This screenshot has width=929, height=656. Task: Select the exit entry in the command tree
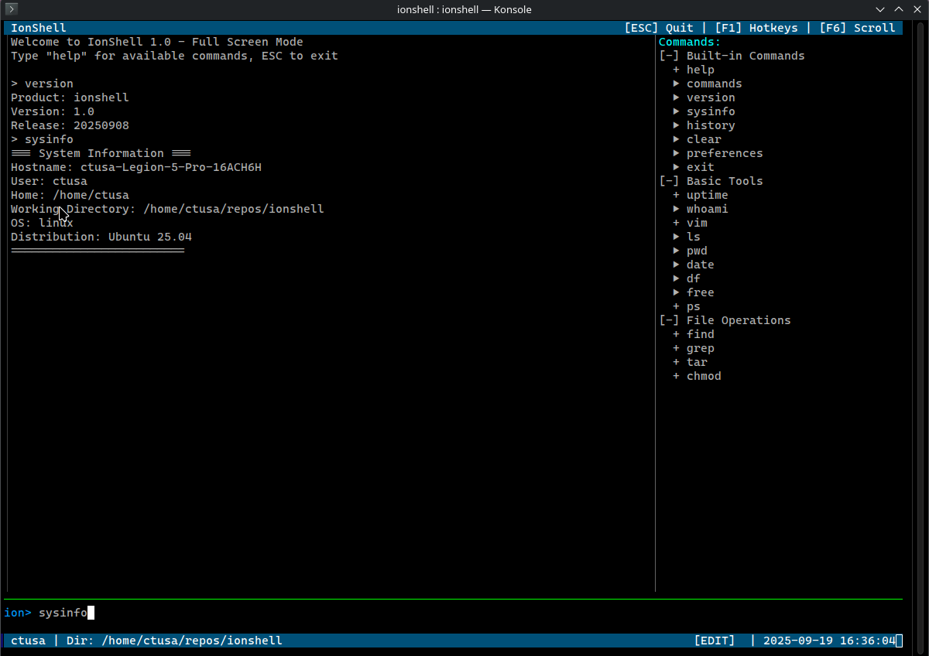click(x=700, y=166)
